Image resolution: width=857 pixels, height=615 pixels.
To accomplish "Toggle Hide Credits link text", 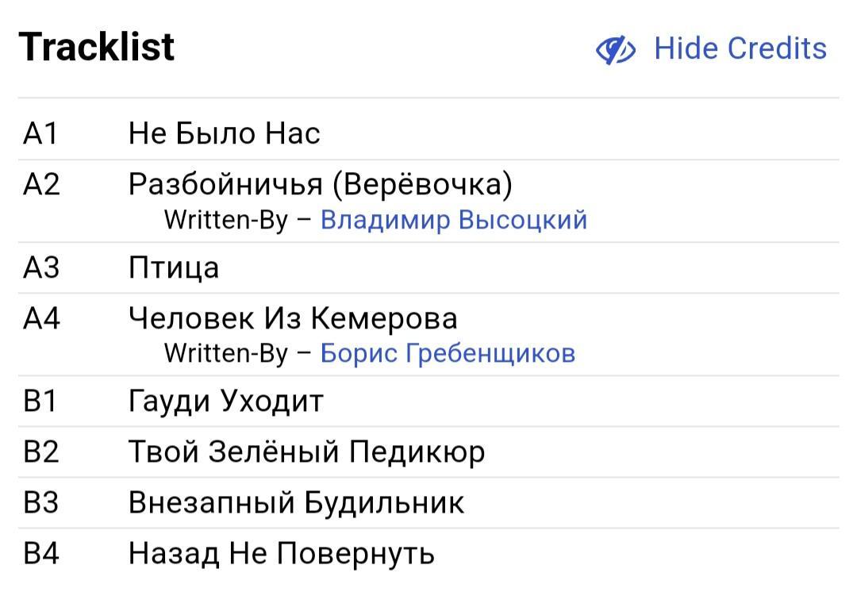I will point(740,48).
